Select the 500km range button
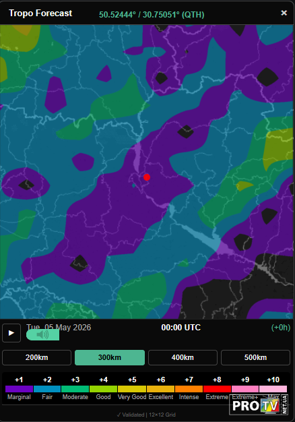This screenshot has width=295, height=422. point(255,357)
